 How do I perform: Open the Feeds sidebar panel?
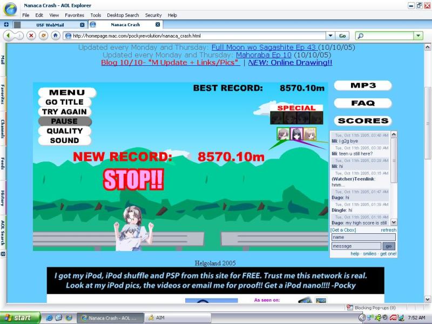click(3, 163)
